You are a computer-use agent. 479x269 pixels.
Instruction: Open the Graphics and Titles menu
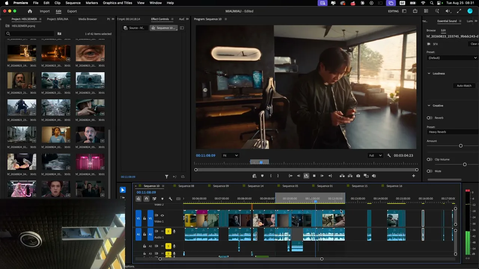point(118,3)
